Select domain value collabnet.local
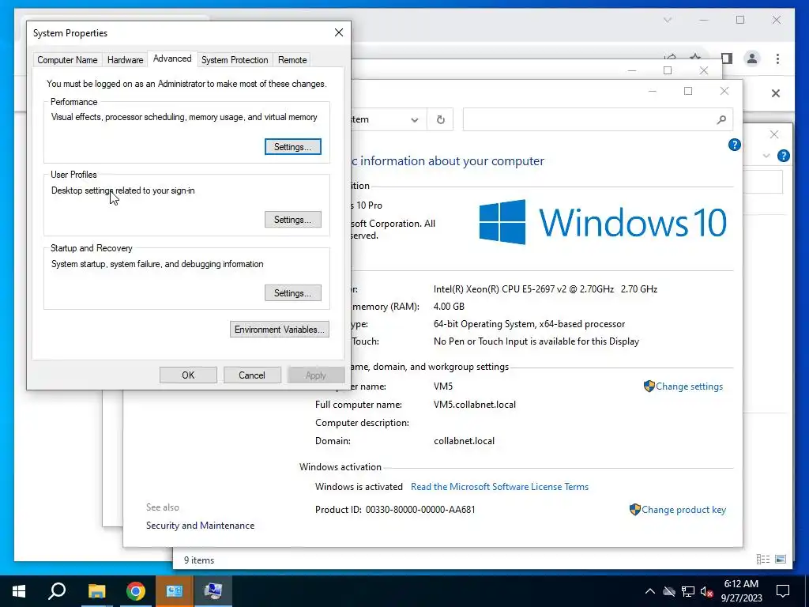Screen dimensions: 809x607 [464, 441]
